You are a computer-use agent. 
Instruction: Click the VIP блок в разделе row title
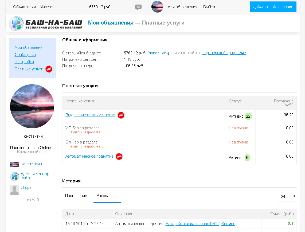click(x=83, y=128)
